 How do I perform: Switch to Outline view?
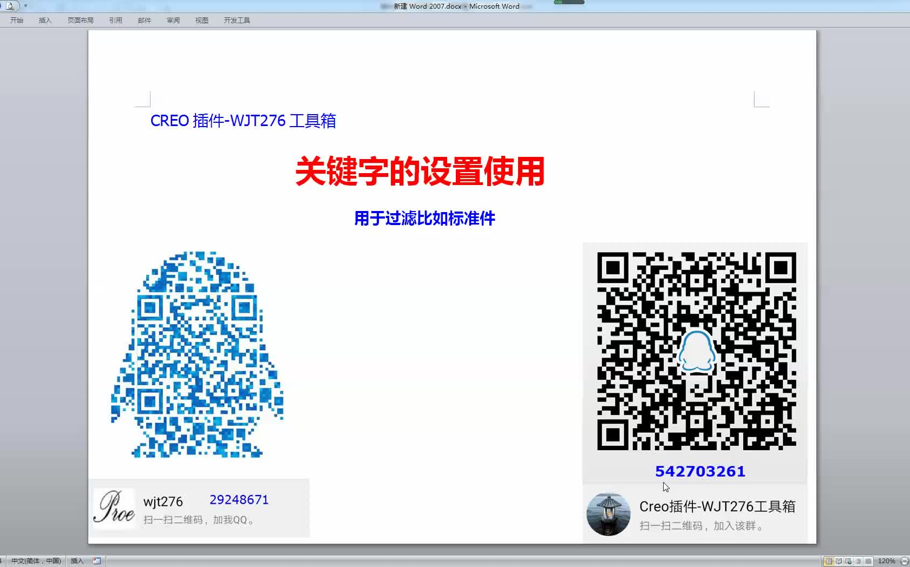click(x=858, y=561)
